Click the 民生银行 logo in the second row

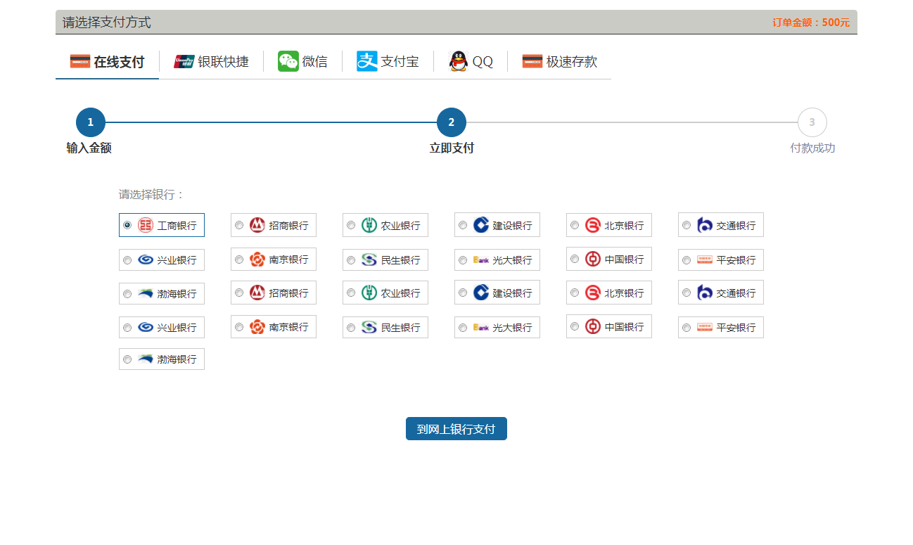click(369, 259)
